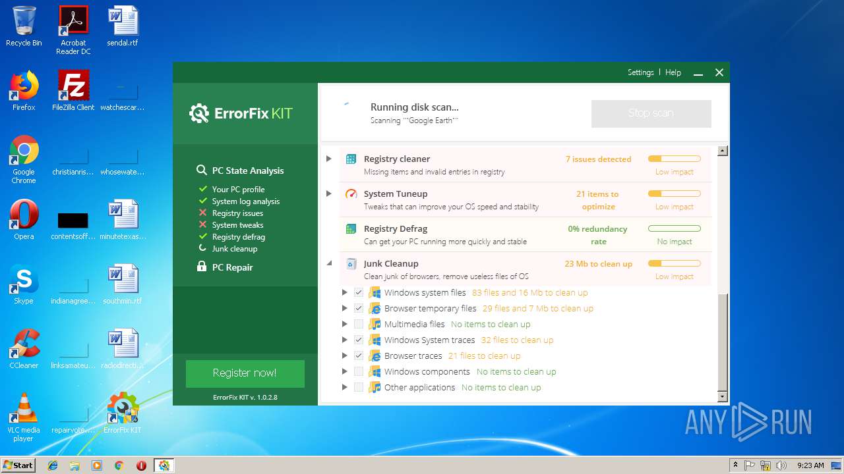Screen dimensions: 844x474
Task: Click the Register now! button
Action: 245,373
